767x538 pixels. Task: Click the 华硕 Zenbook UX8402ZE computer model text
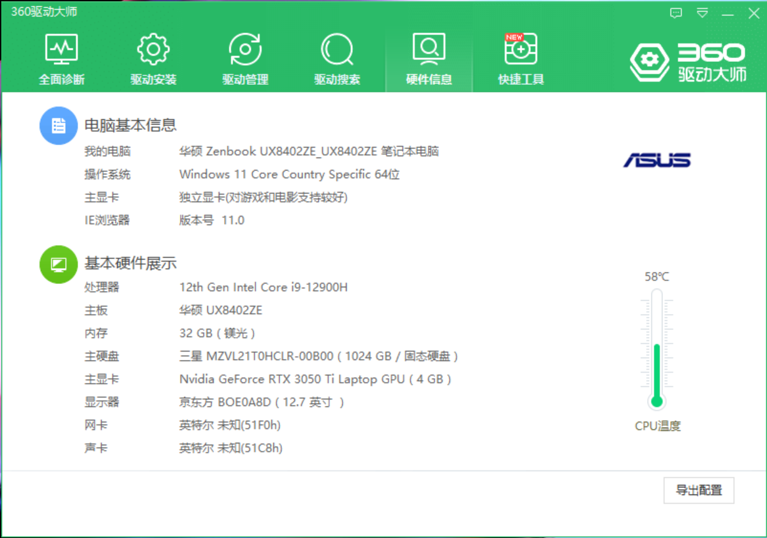(x=309, y=151)
